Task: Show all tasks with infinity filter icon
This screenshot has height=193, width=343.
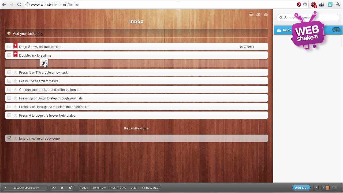Action: (x=54, y=188)
